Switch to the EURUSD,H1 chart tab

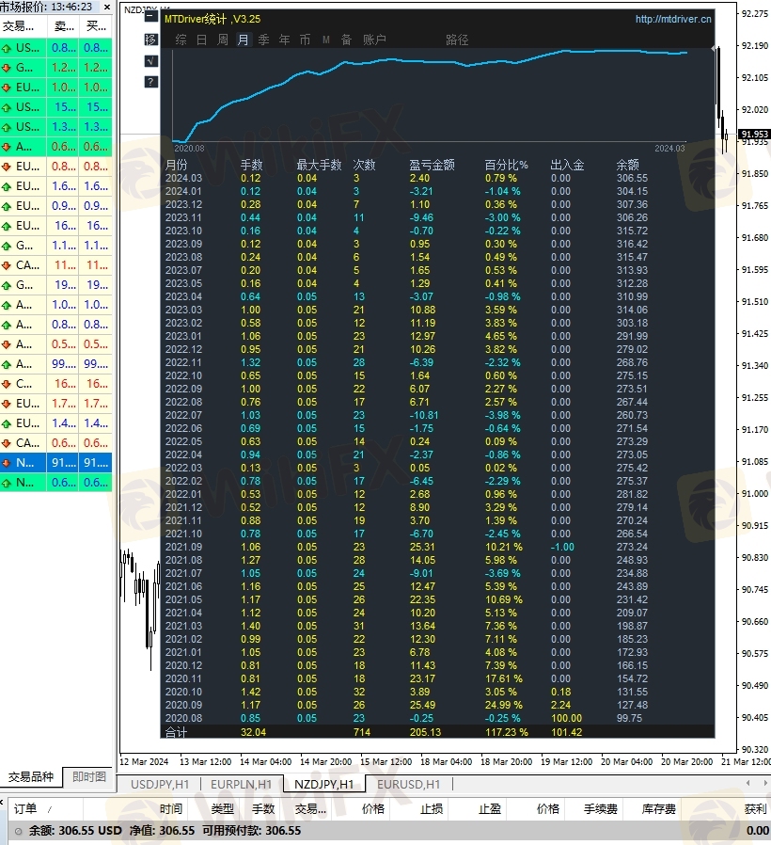point(409,785)
